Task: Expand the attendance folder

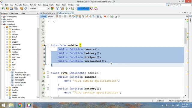Action: pos(7,29)
